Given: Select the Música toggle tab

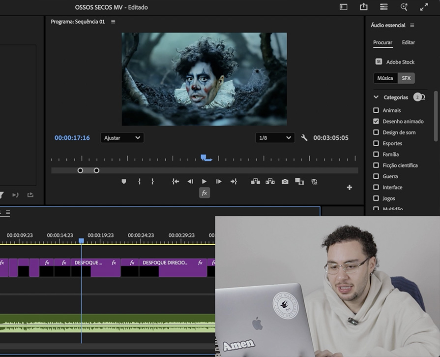Looking at the screenshot, I should tap(385, 78).
